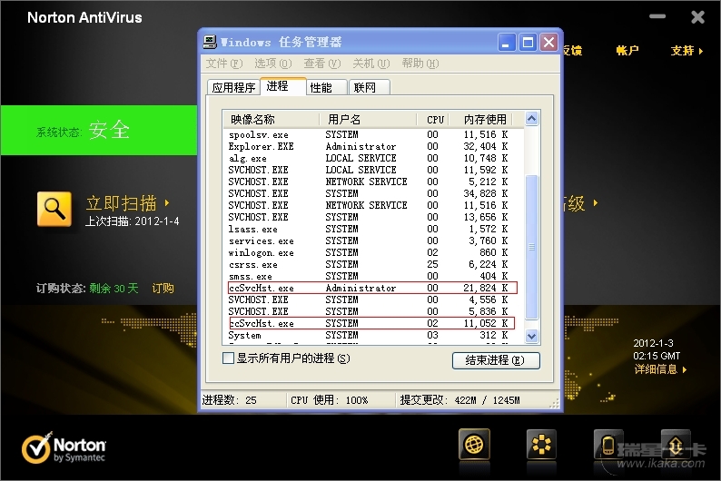Click the 订购 link in Norton
721x481 pixels.
[x=163, y=288]
